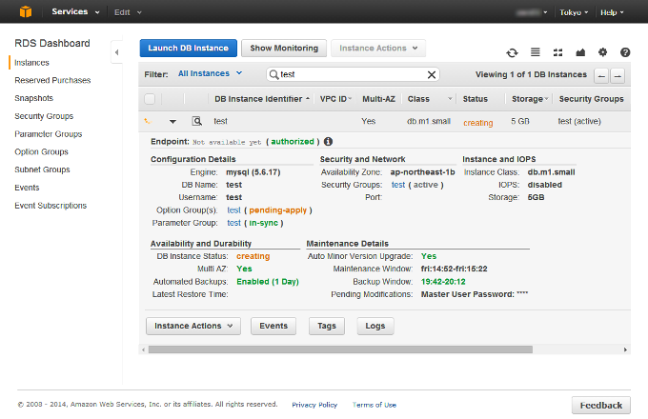Open the Privacy Policy link
Image resolution: width=648 pixels, height=419 pixels.
(314, 405)
